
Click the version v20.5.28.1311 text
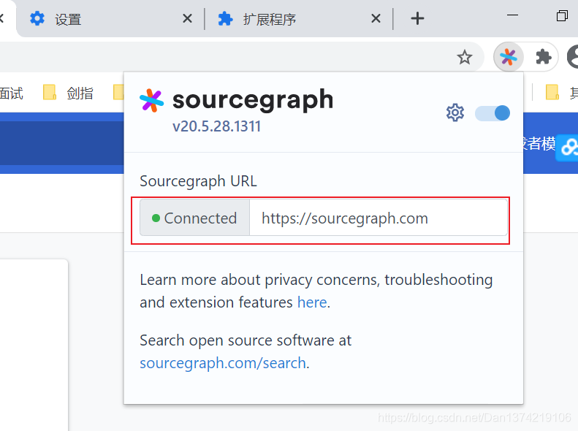coord(217,126)
